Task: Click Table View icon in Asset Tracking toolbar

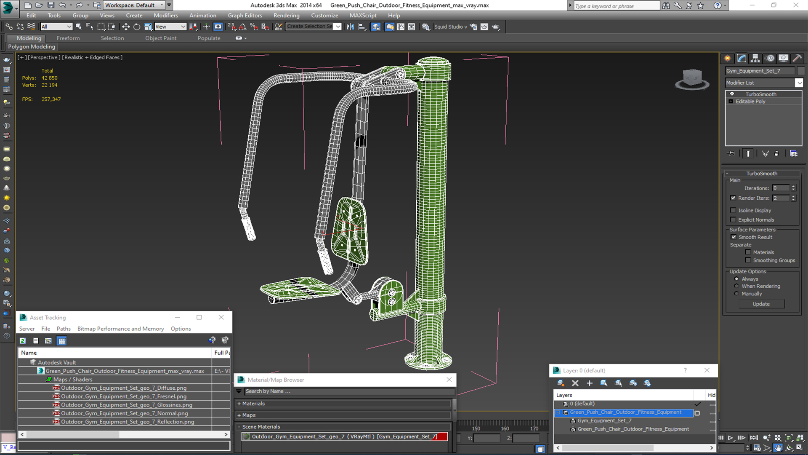Action: (62, 341)
